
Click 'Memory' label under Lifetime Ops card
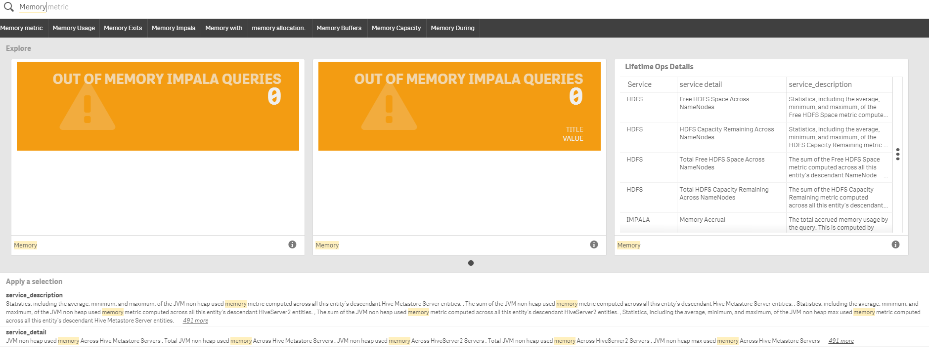coord(628,245)
